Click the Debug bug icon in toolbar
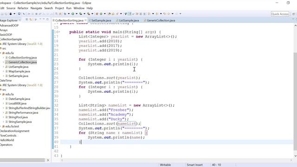Screen dimensions: 297x167 pyautogui.click(x=65, y=13)
